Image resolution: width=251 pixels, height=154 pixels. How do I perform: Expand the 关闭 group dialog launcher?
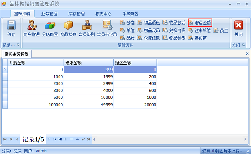[x=243, y=45]
